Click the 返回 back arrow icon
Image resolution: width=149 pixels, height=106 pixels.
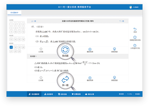tap(135, 29)
